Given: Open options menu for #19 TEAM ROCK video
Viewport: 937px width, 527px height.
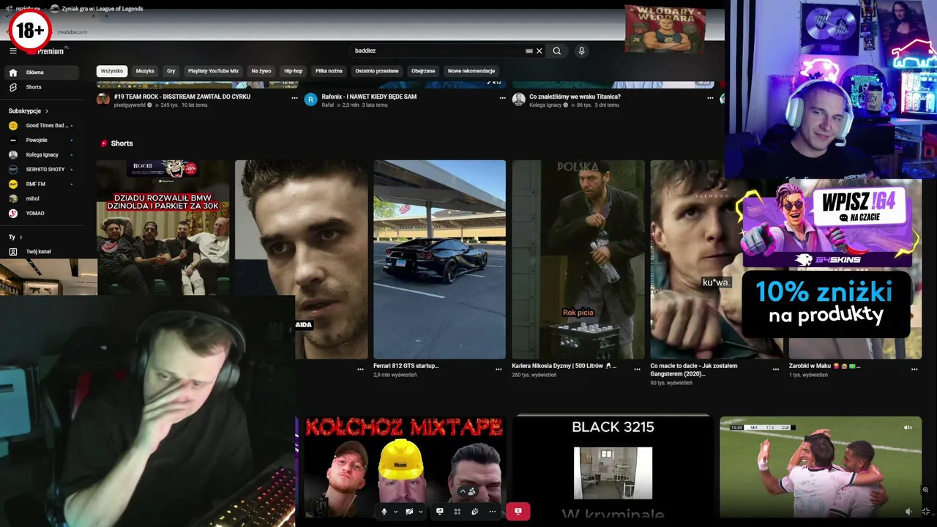Looking at the screenshot, I should click(294, 97).
